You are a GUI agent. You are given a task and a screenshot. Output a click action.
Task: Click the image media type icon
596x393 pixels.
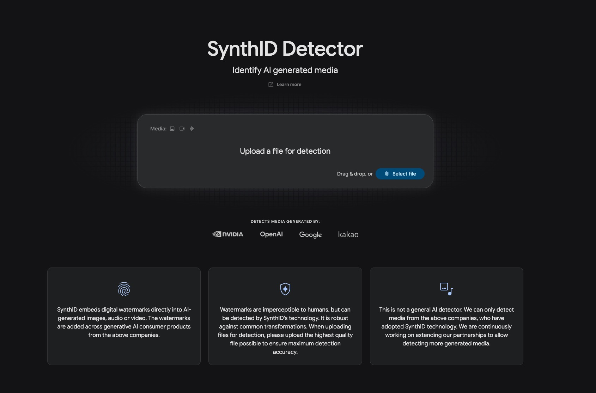pyautogui.click(x=172, y=129)
